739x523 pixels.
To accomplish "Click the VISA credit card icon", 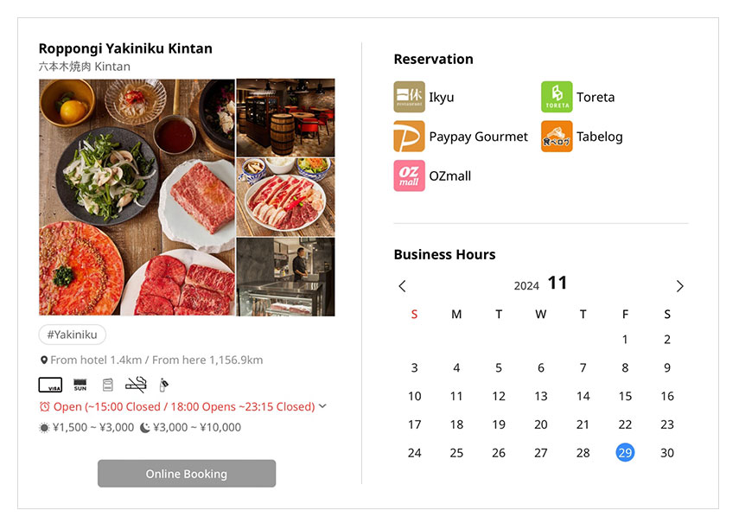I will pyautogui.click(x=50, y=385).
